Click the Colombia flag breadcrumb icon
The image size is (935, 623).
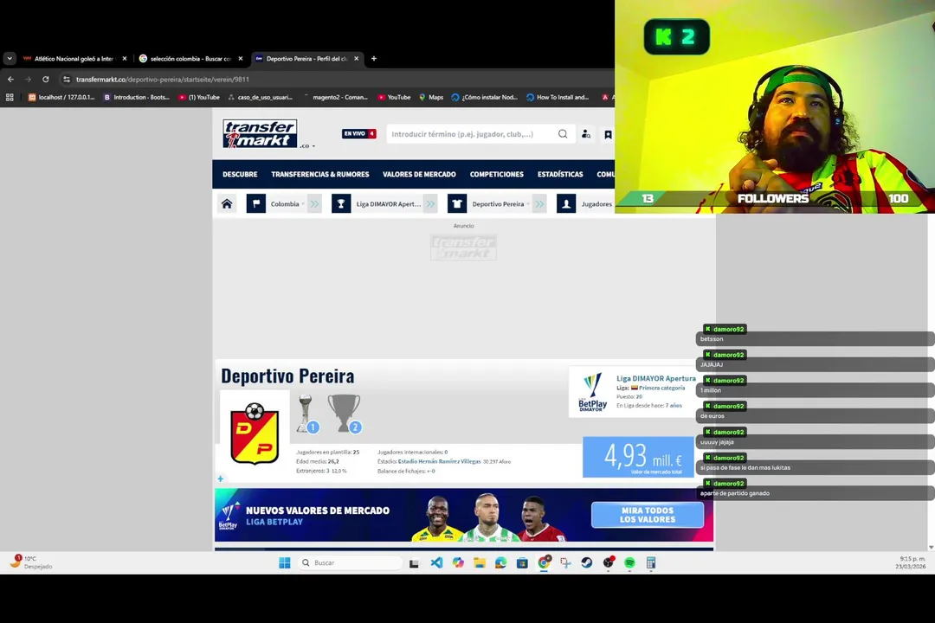tap(255, 204)
